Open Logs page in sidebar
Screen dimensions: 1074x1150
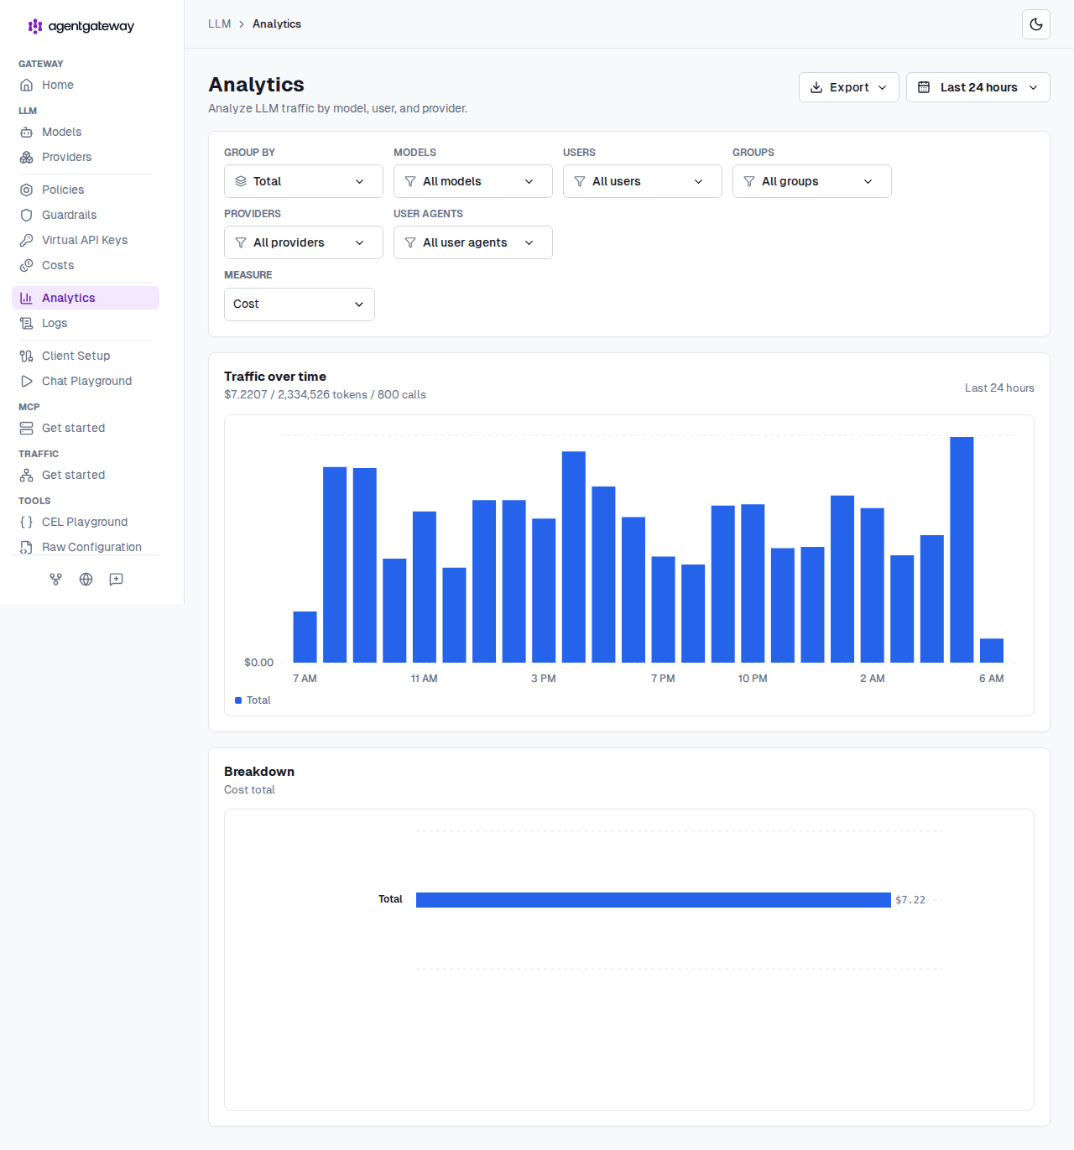pos(86,323)
